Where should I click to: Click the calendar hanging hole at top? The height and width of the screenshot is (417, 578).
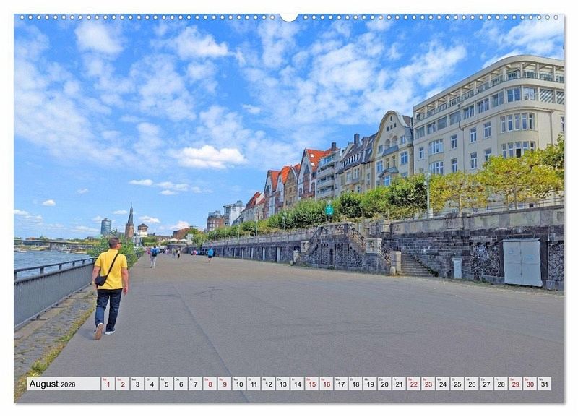[x=289, y=16]
